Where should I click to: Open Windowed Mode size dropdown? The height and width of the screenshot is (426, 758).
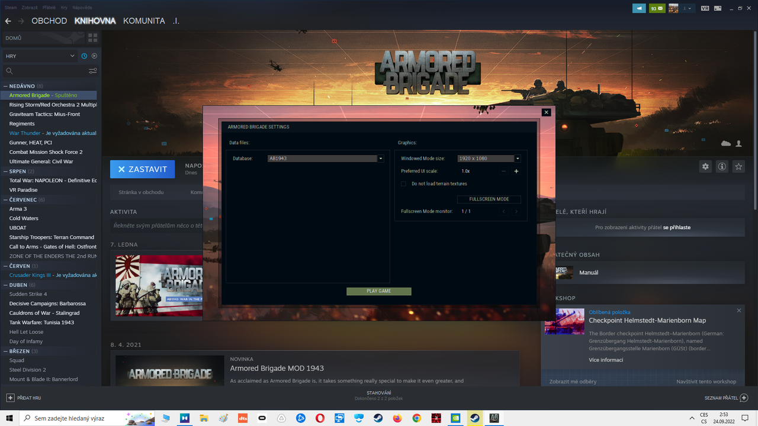click(x=518, y=159)
